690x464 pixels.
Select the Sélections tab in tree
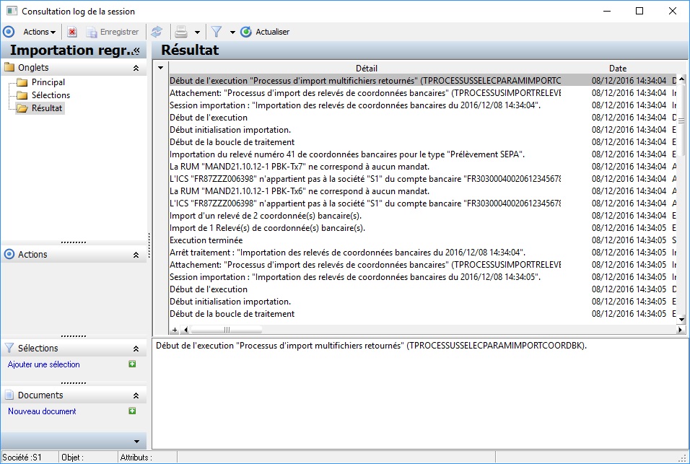(51, 95)
